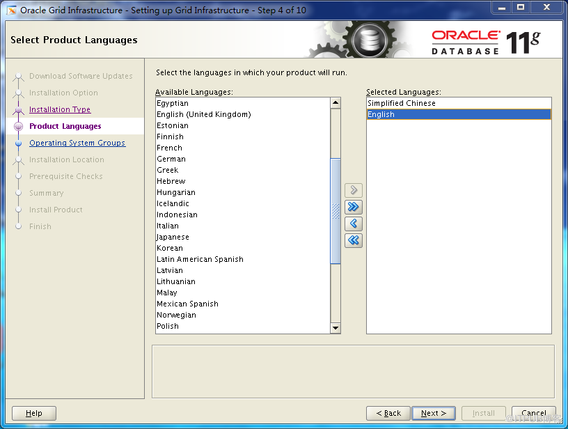Click the remove-selected single left arrow button
The width and height of the screenshot is (568, 429).
pos(354,224)
